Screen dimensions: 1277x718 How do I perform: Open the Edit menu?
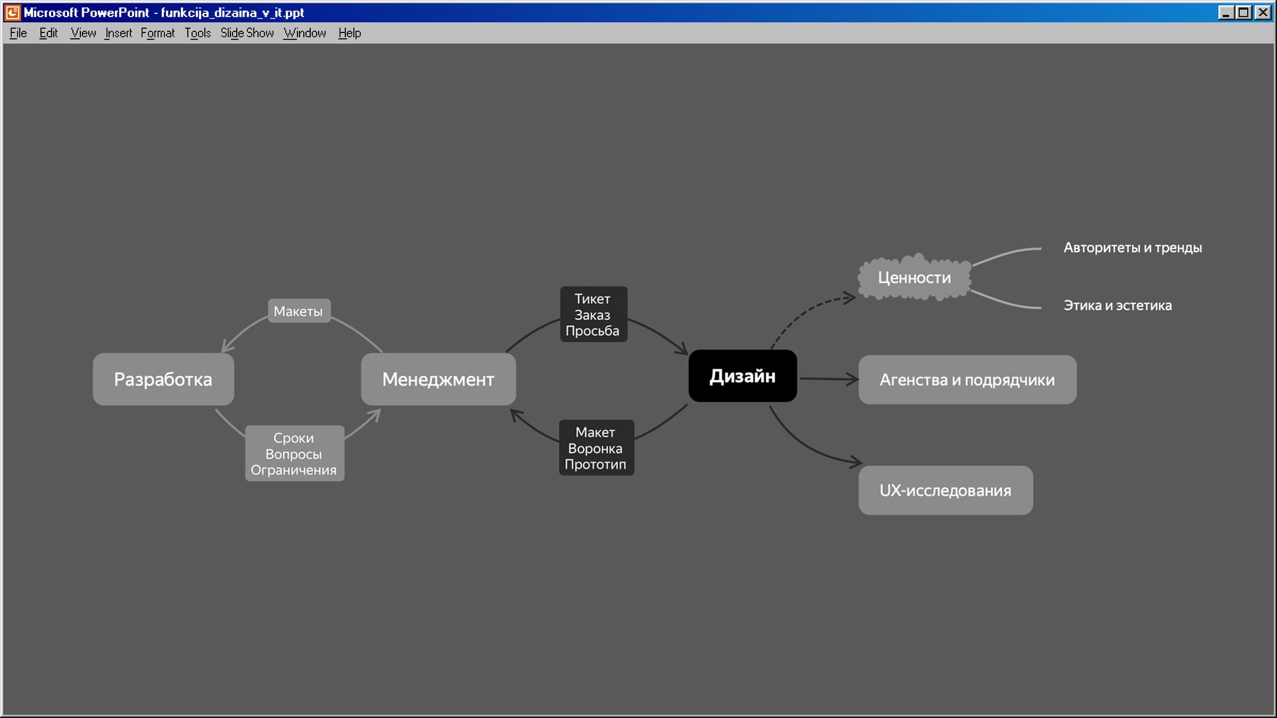point(48,33)
